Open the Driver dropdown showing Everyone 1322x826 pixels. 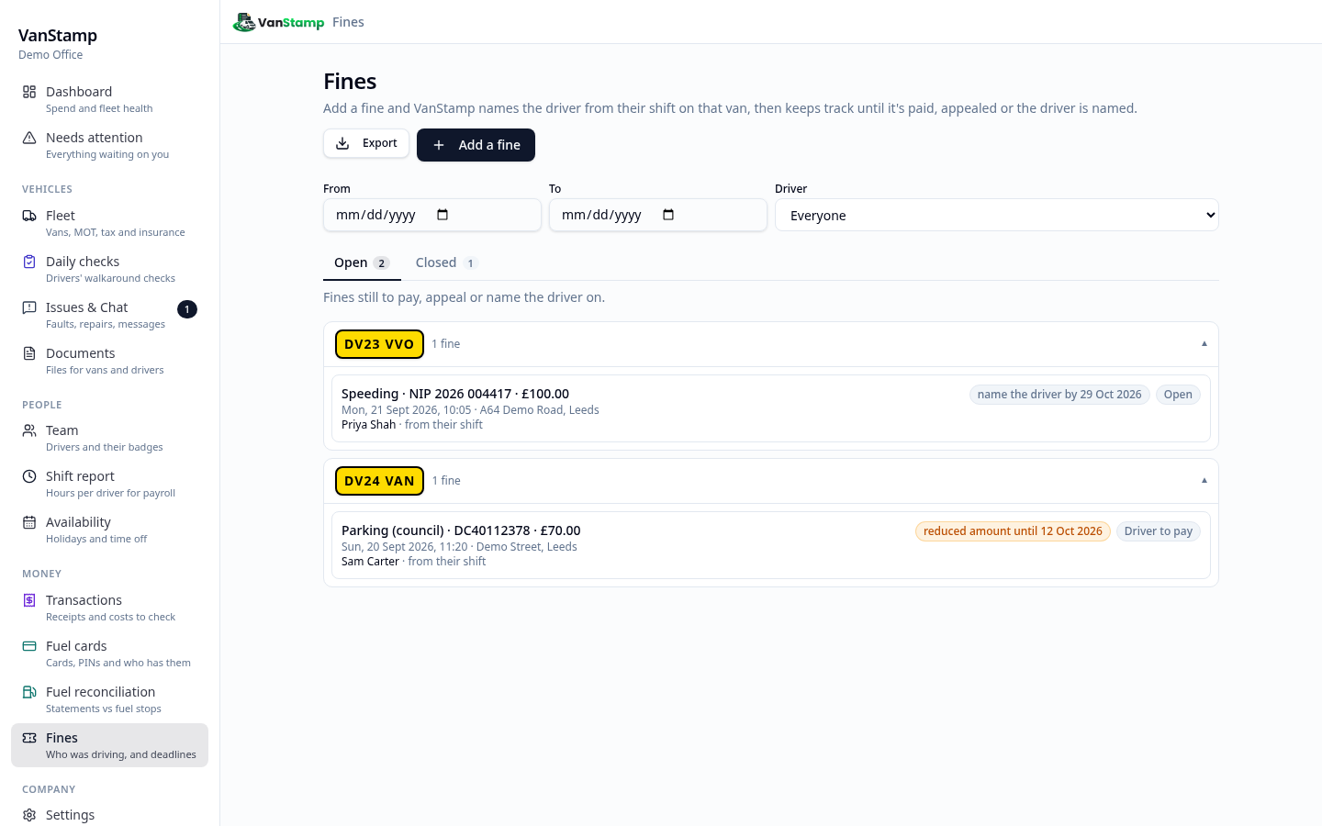point(997,216)
